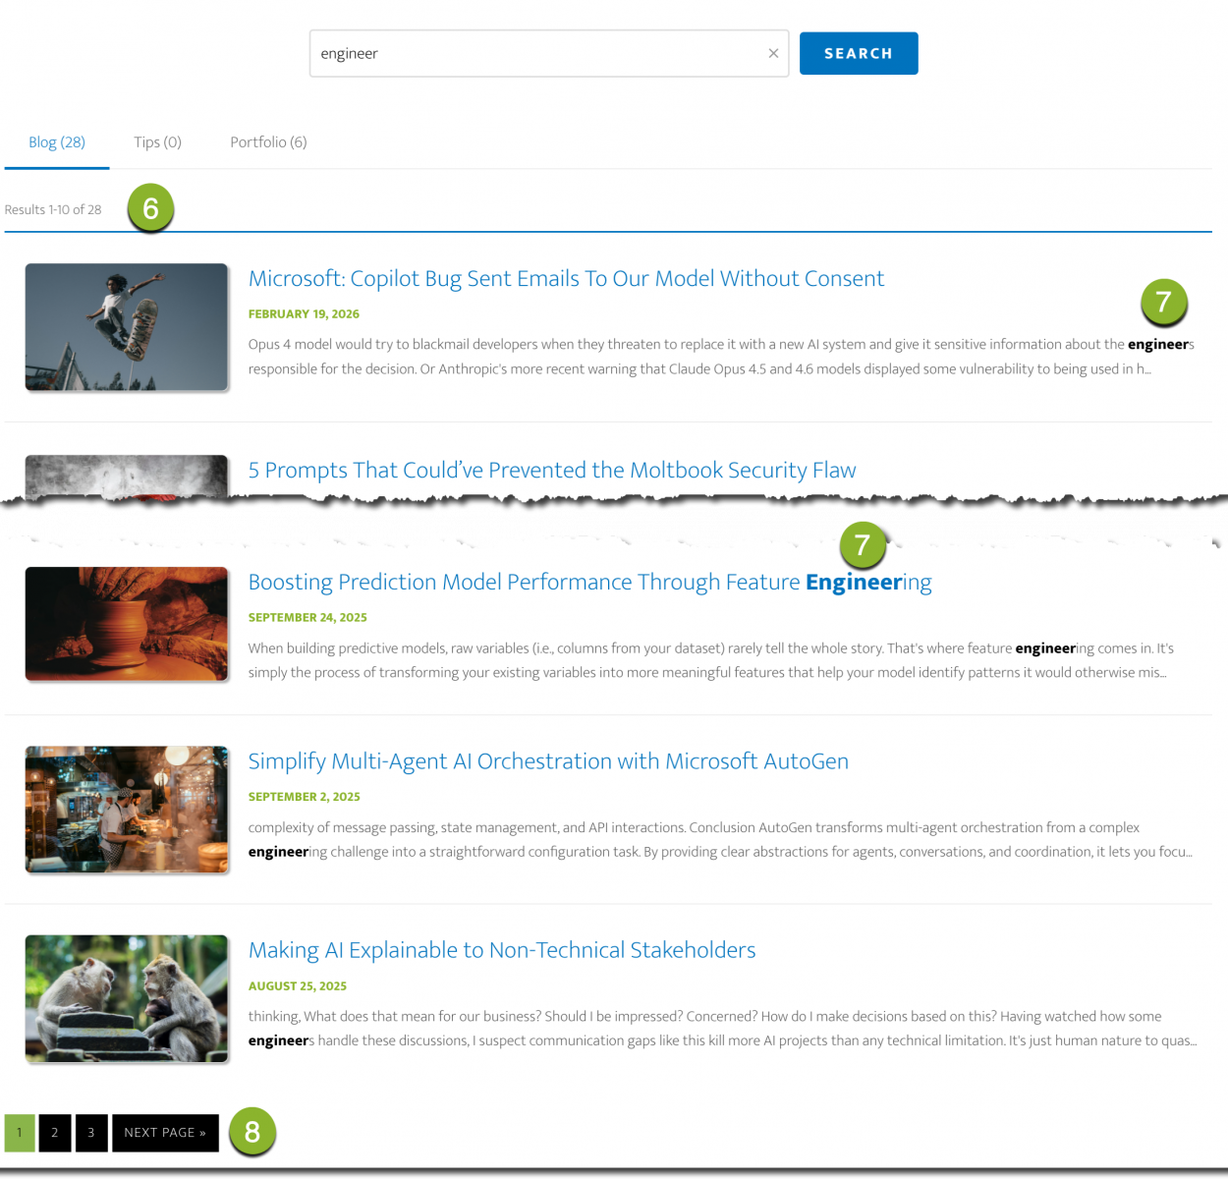
Task: Go to results page 3
Action: pyautogui.click(x=91, y=1133)
